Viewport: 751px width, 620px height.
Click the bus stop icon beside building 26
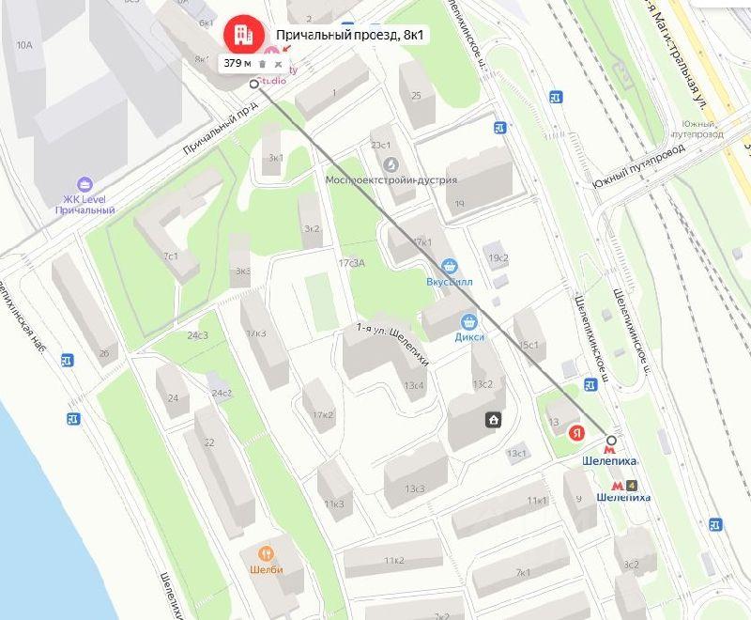pos(68,361)
